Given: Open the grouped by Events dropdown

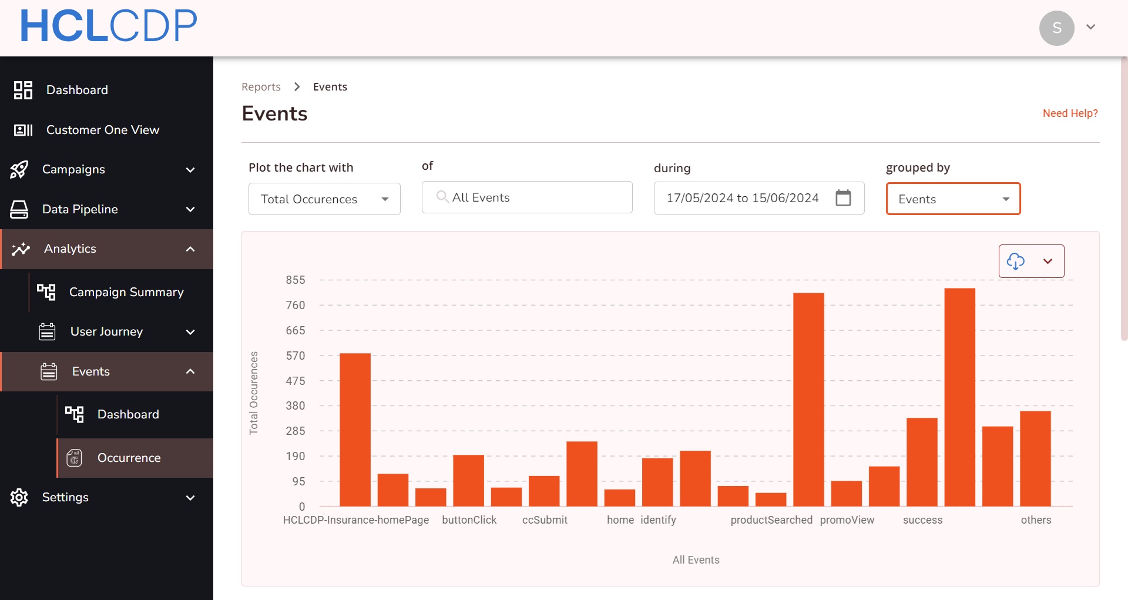Looking at the screenshot, I should point(953,199).
